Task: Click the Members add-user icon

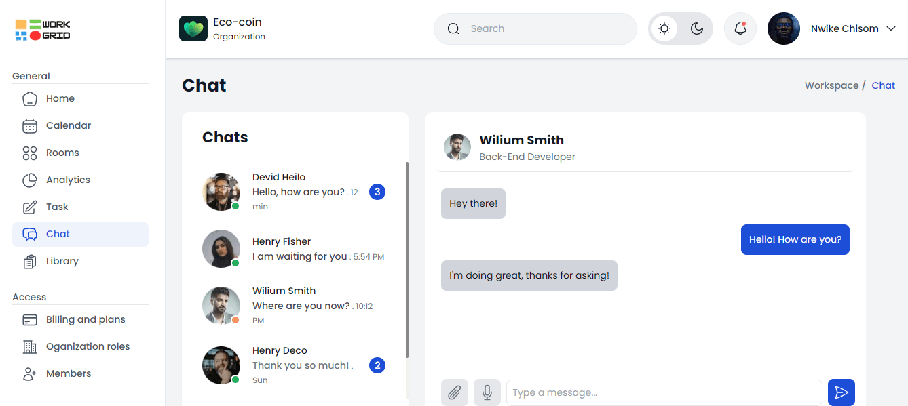Action: click(29, 373)
